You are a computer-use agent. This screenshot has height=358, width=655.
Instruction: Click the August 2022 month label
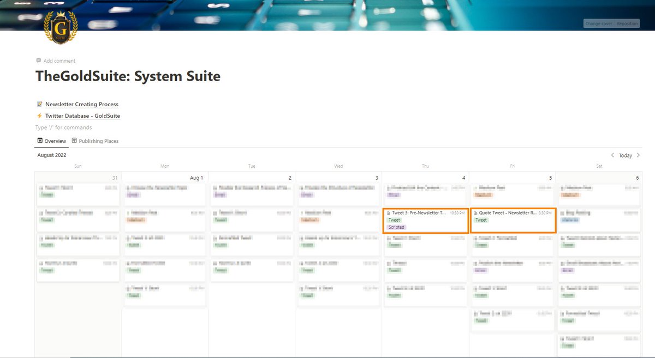(52, 155)
